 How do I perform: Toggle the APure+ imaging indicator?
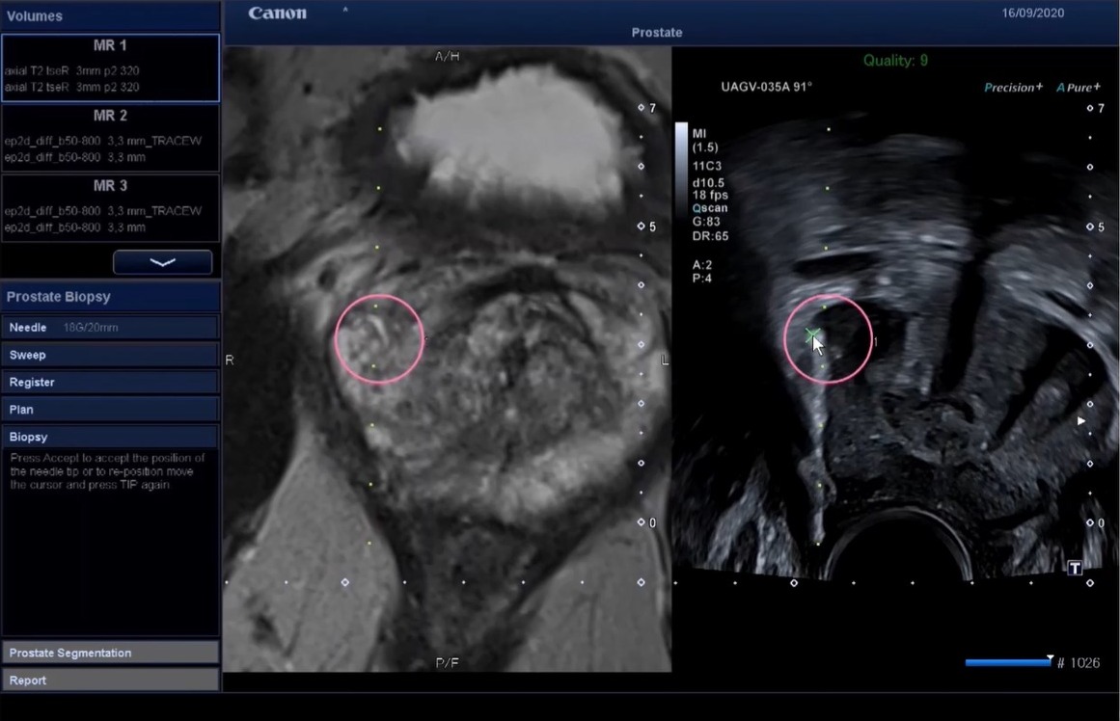[1078, 88]
